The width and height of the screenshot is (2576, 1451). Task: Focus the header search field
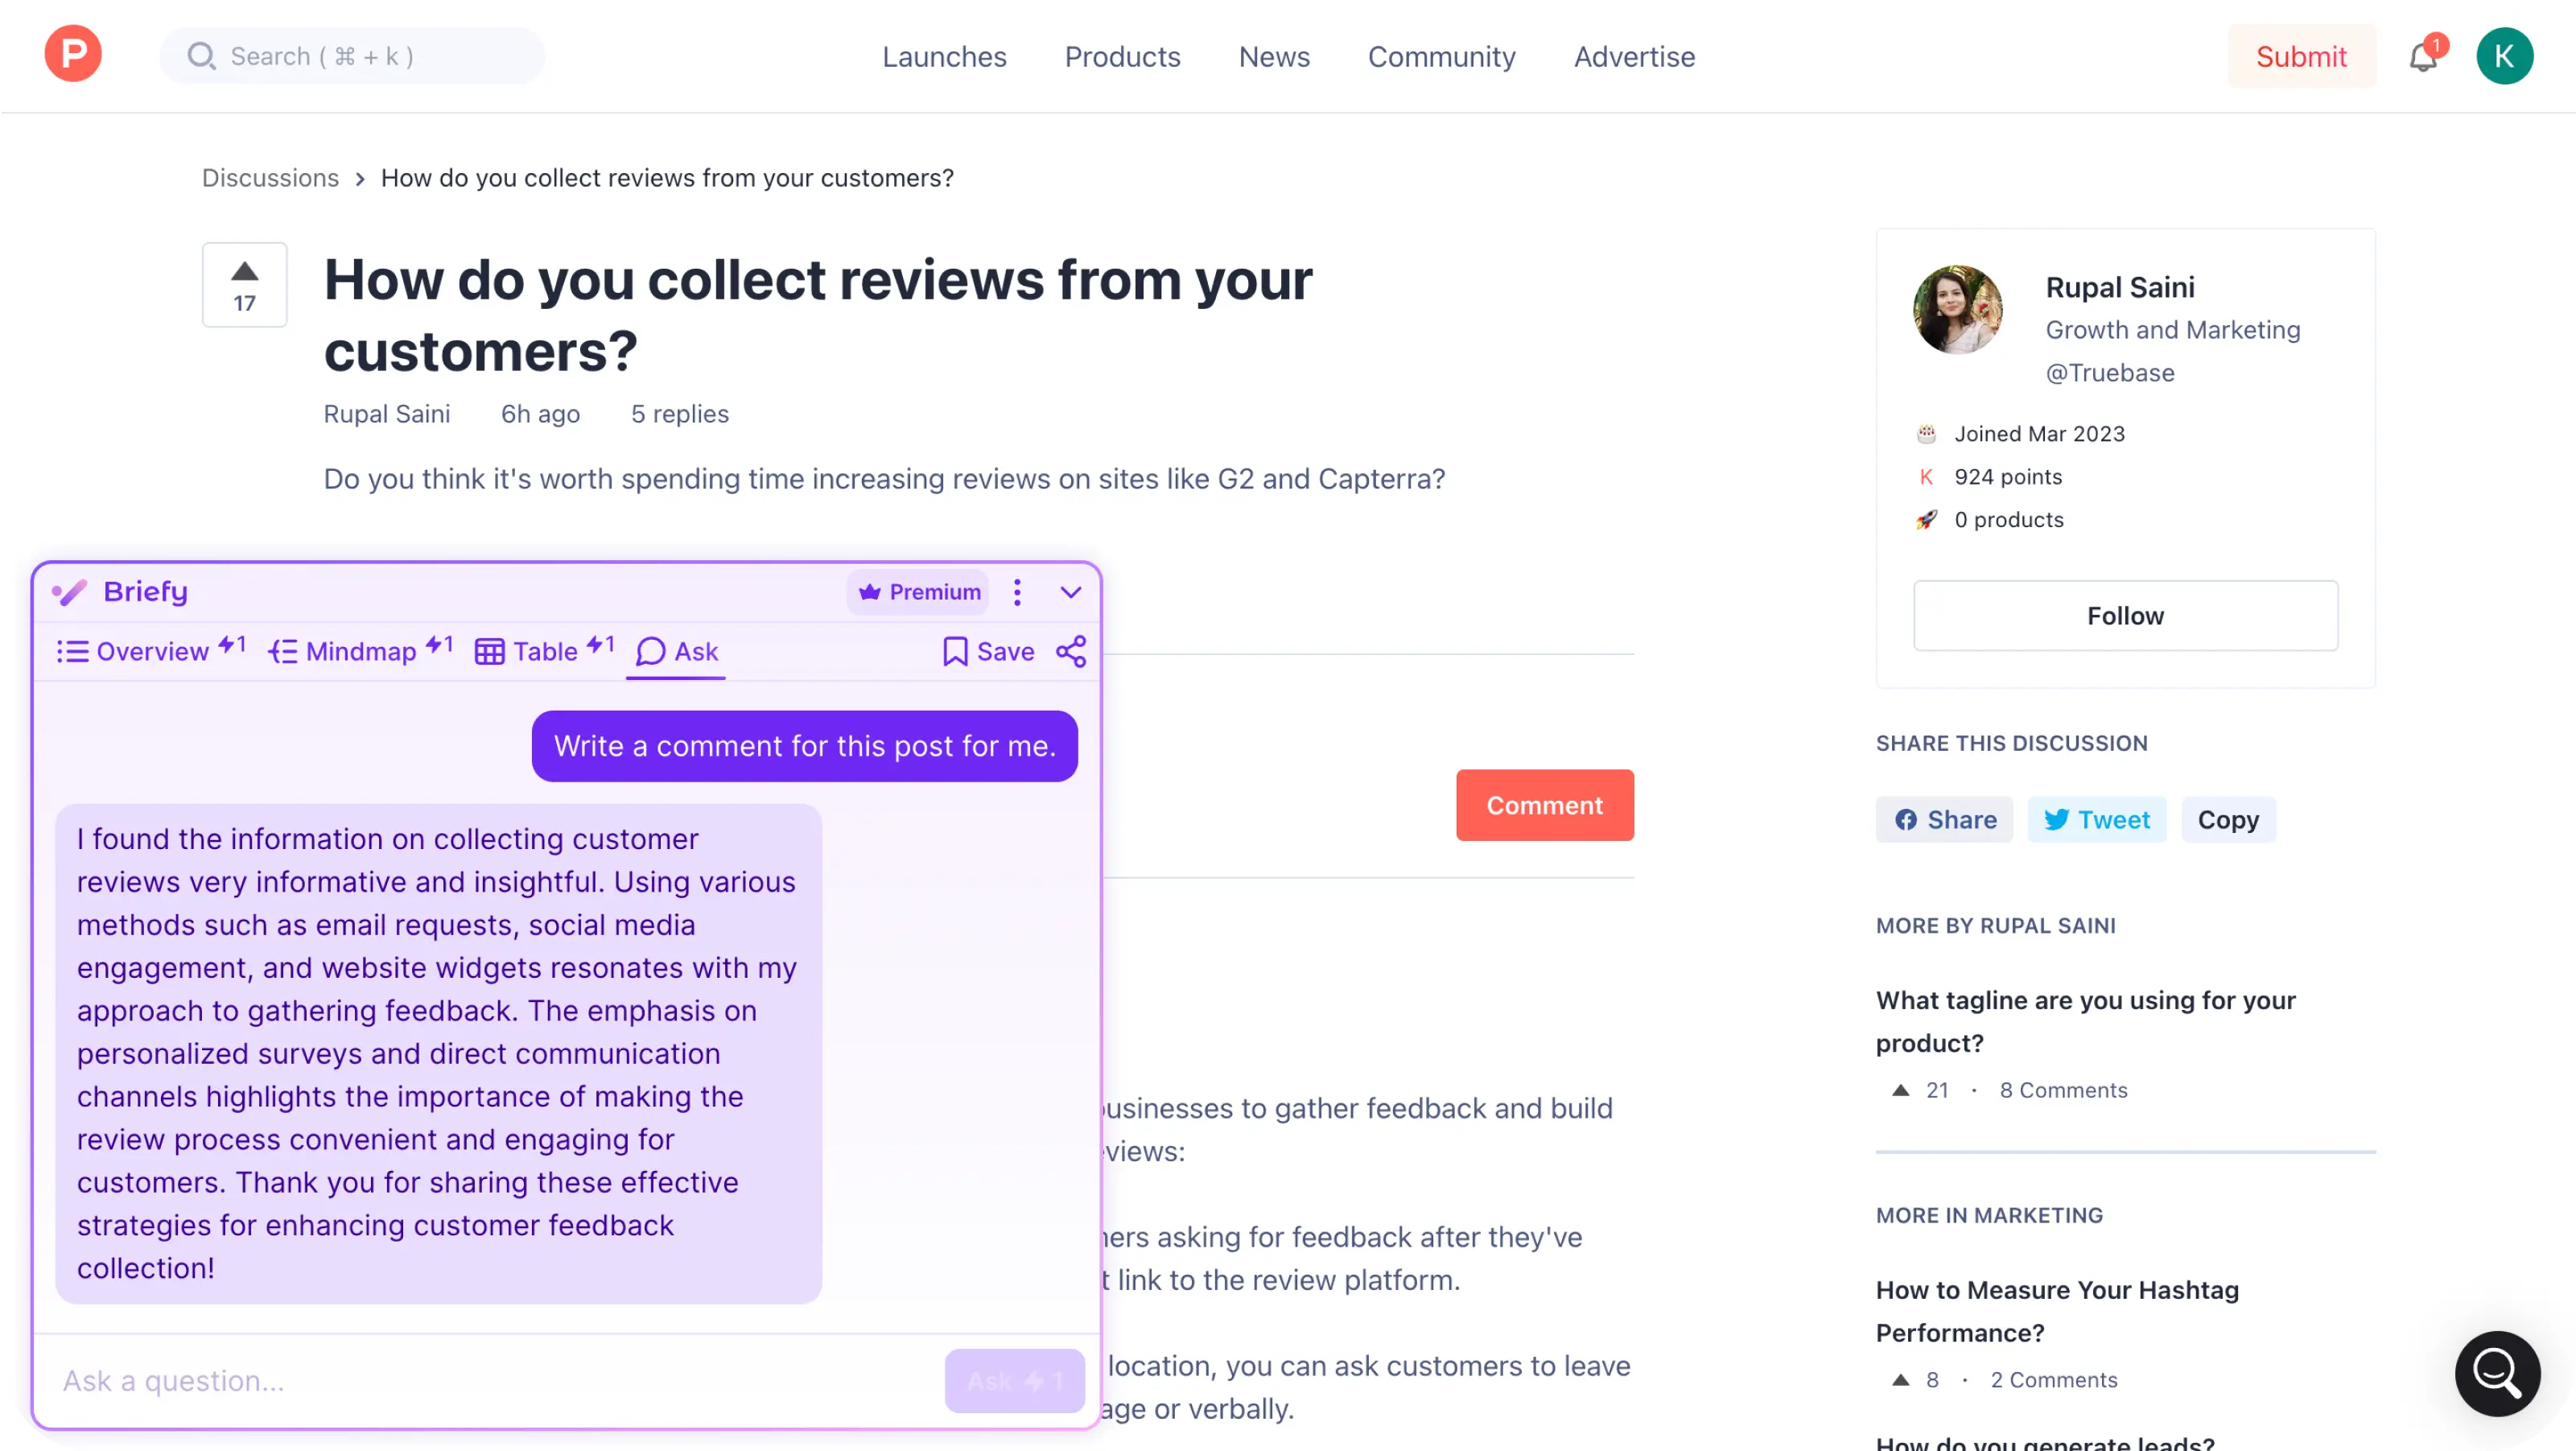click(352, 56)
